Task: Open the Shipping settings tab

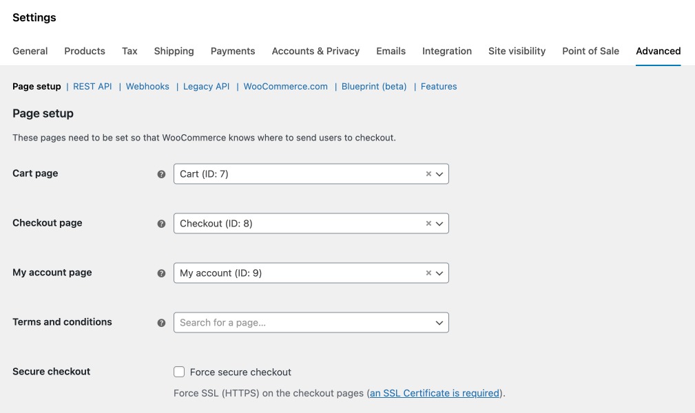Action: (x=174, y=51)
